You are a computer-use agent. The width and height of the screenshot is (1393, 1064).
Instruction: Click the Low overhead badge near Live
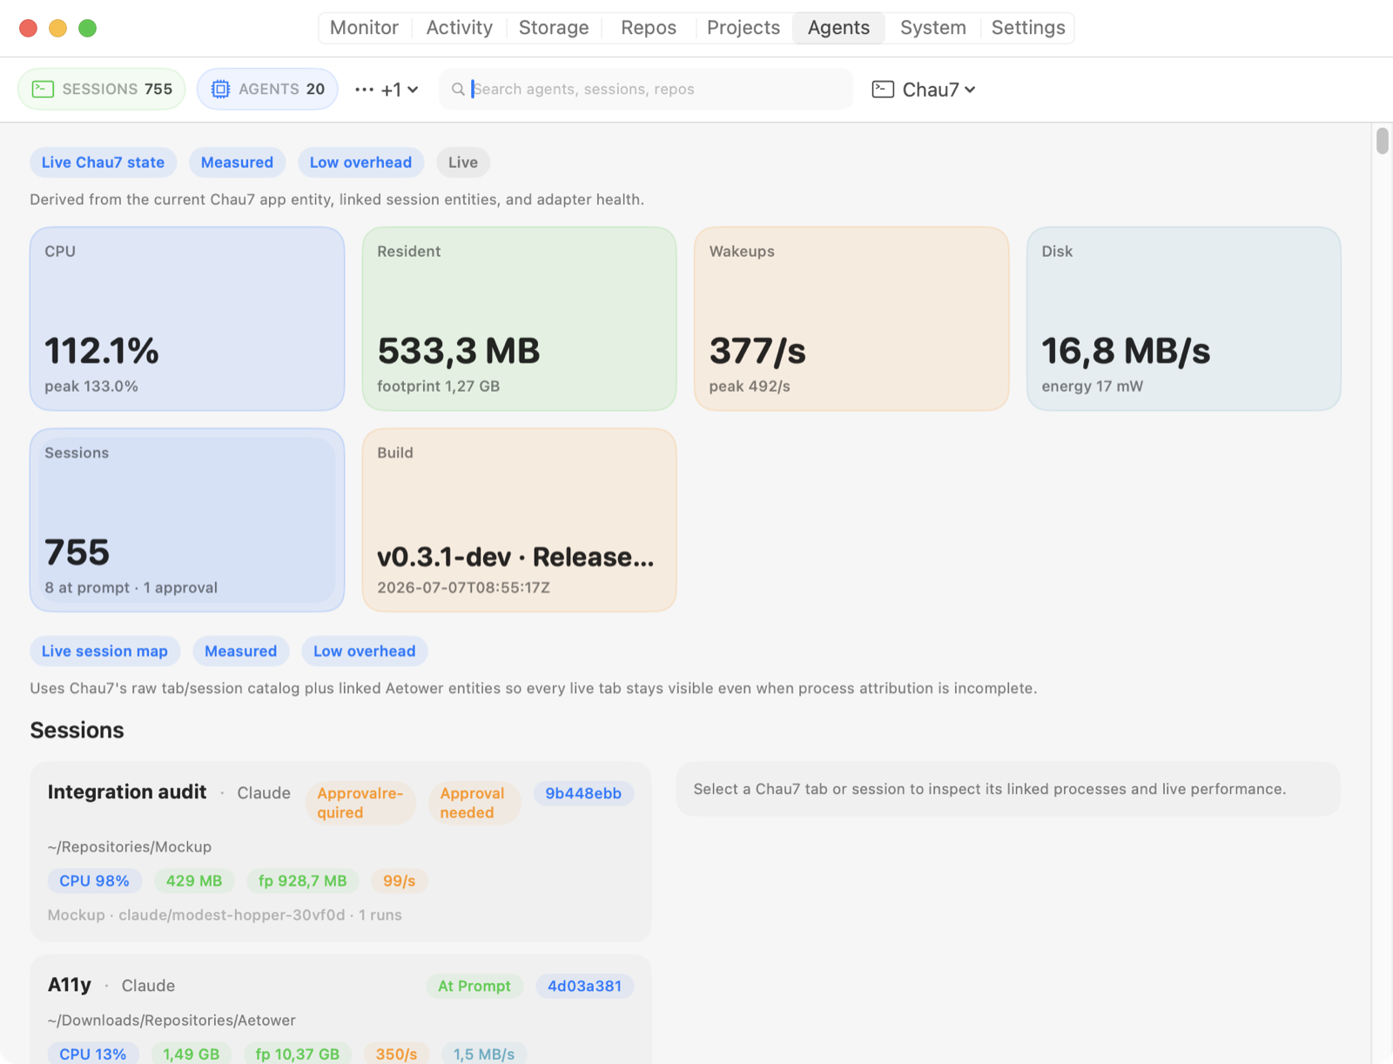(x=360, y=162)
